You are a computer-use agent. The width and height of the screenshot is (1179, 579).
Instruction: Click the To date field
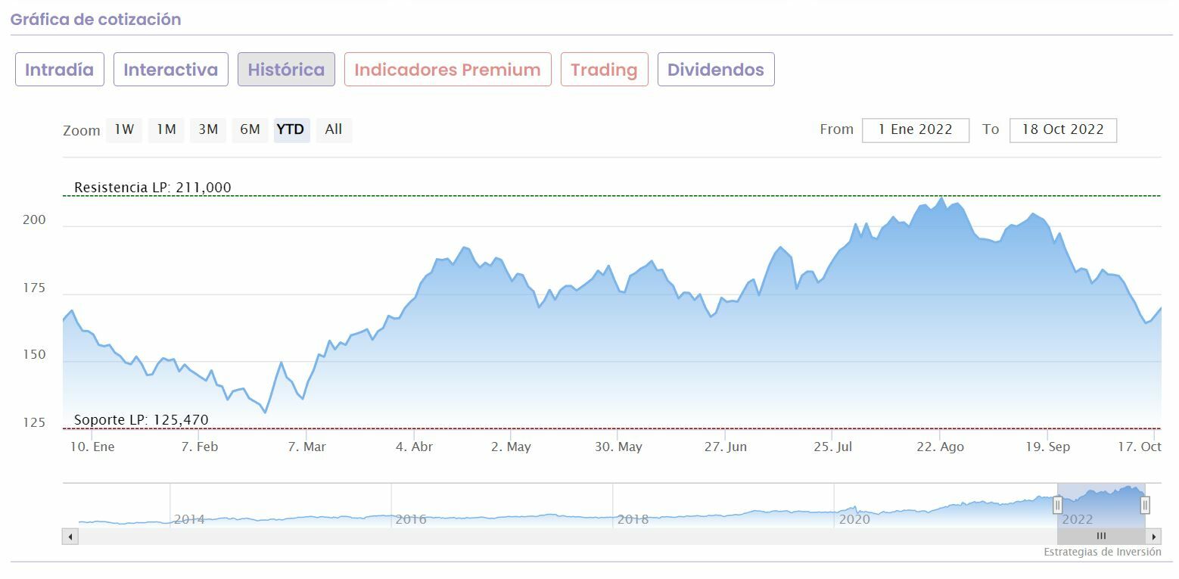coord(1062,129)
